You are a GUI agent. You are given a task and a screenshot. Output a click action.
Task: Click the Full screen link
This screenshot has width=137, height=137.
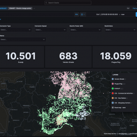point(135,8)
